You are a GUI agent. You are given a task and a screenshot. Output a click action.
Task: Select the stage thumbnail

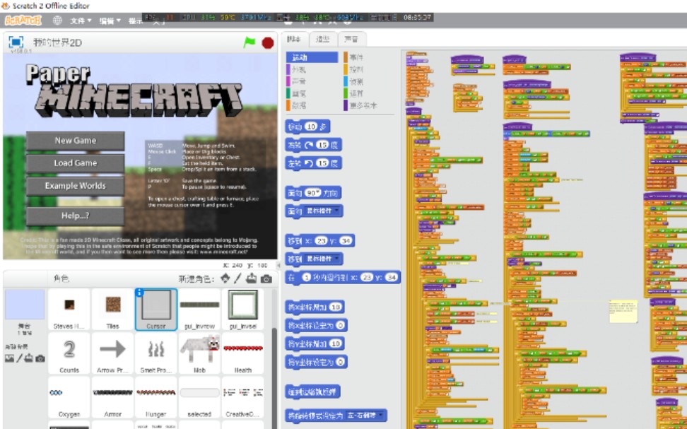pyautogui.click(x=25, y=304)
